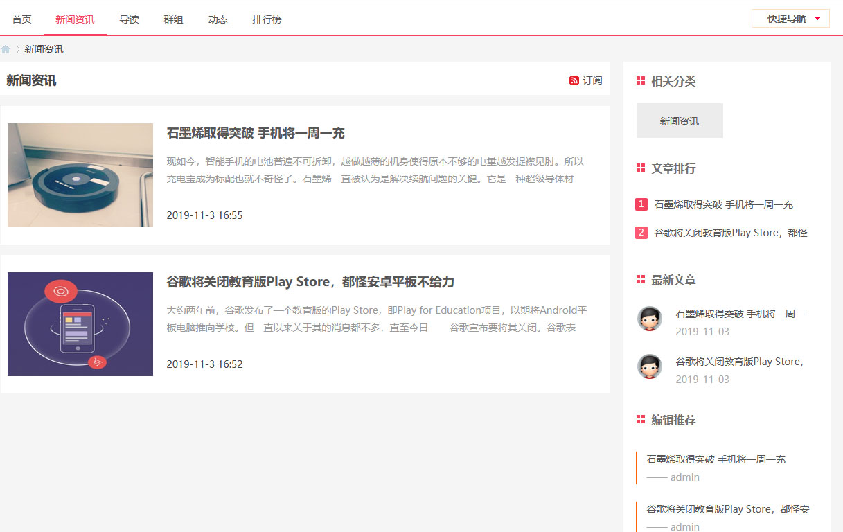Select the 导读 navigation tab
Screen dimensions: 843x532
click(x=129, y=19)
